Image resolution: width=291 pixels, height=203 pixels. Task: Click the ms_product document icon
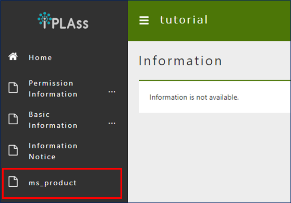tap(13, 182)
